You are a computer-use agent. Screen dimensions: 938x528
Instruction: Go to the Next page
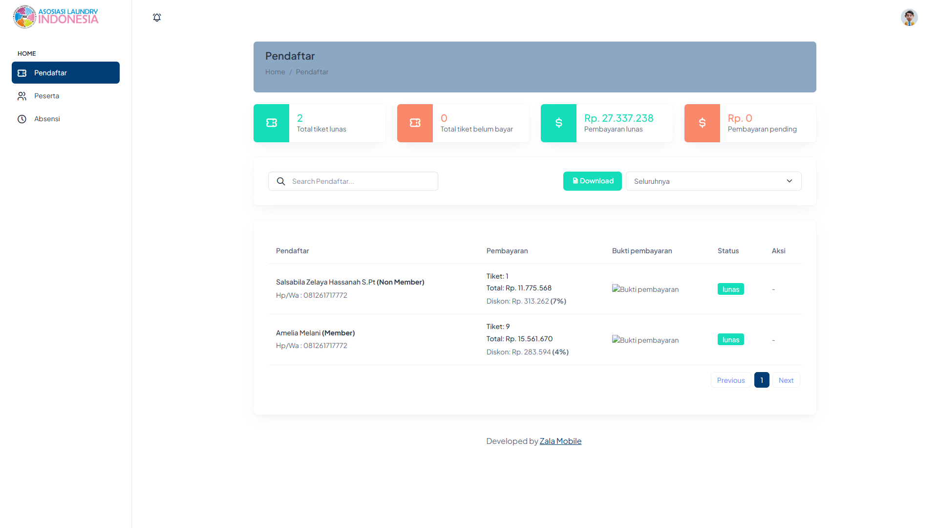(x=786, y=380)
